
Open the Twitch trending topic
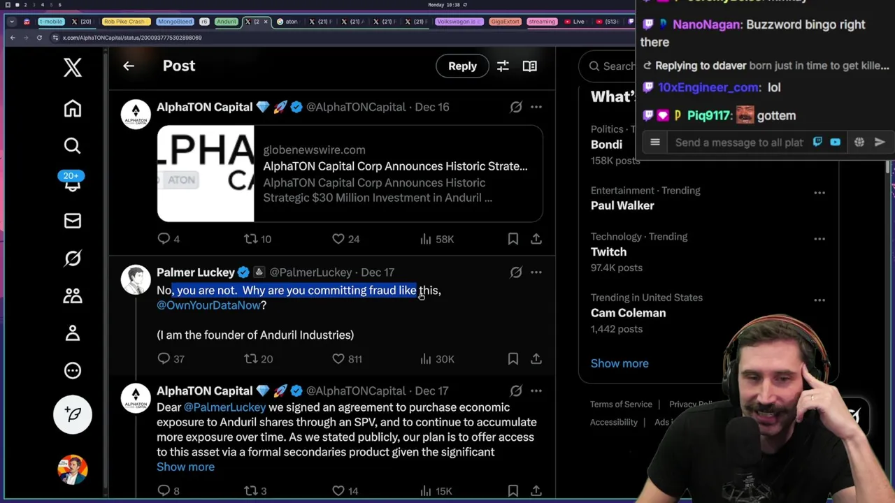pos(608,252)
